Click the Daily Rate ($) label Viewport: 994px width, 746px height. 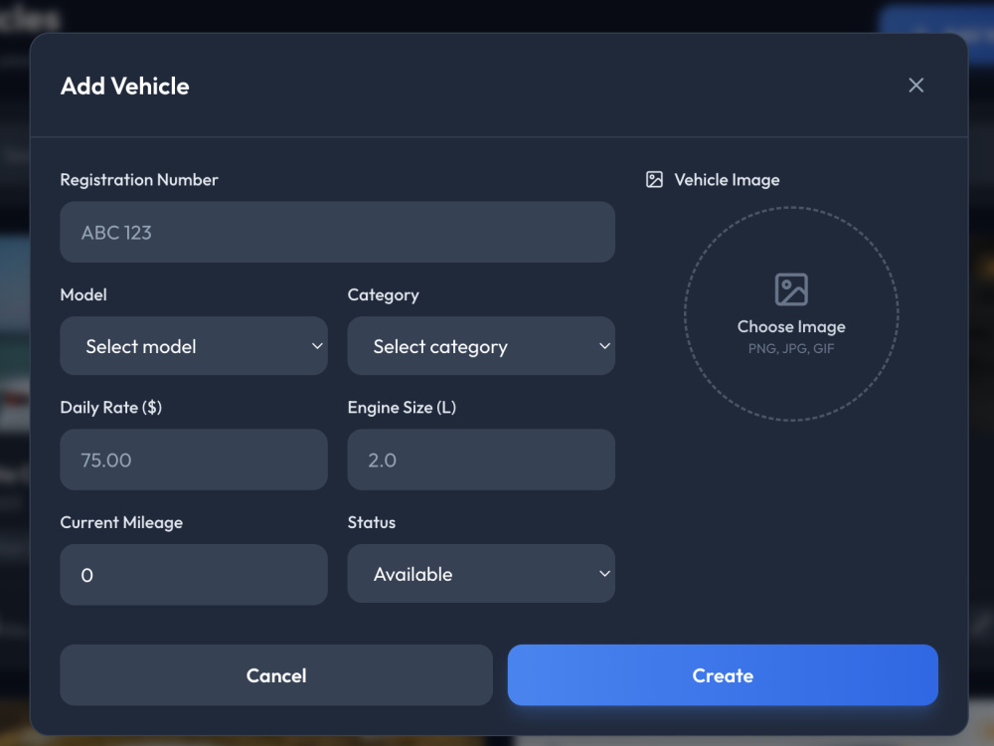111,407
